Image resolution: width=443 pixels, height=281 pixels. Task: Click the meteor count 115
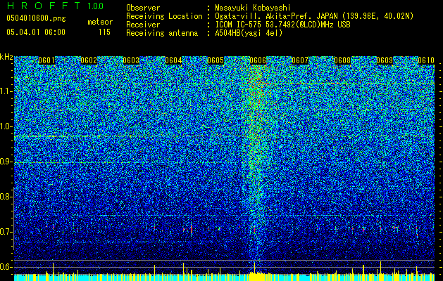pos(104,32)
